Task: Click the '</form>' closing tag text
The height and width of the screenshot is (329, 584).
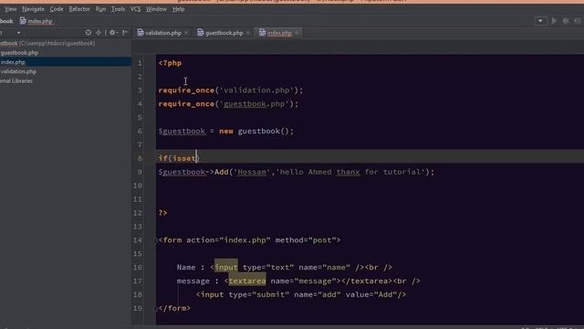Action: coord(174,308)
